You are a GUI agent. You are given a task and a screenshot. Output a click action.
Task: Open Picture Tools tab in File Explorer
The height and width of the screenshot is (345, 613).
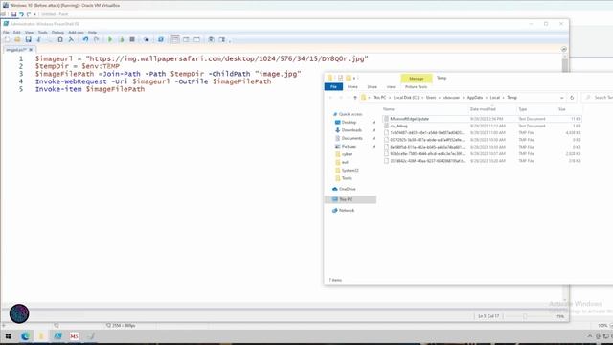[x=416, y=87]
